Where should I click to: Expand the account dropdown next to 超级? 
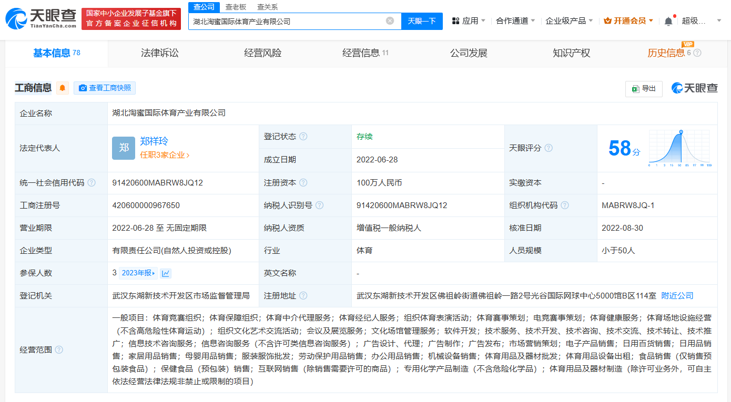point(718,20)
